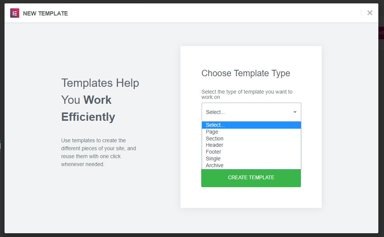Image resolution: width=384 pixels, height=237 pixels.
Task: Click the Elementor logo icon
Action: [15, 13]
